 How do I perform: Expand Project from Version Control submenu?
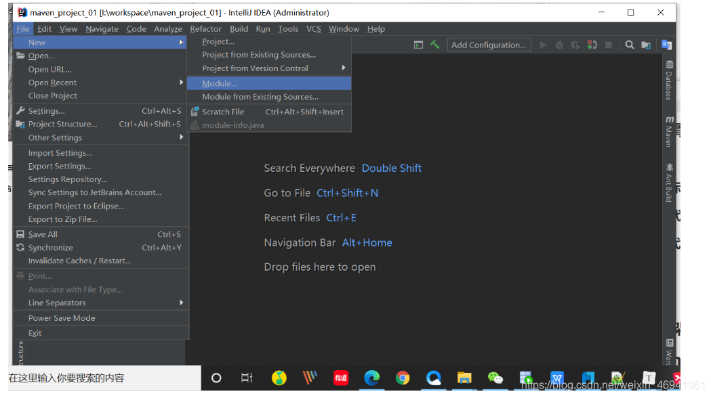coord(343,68)
